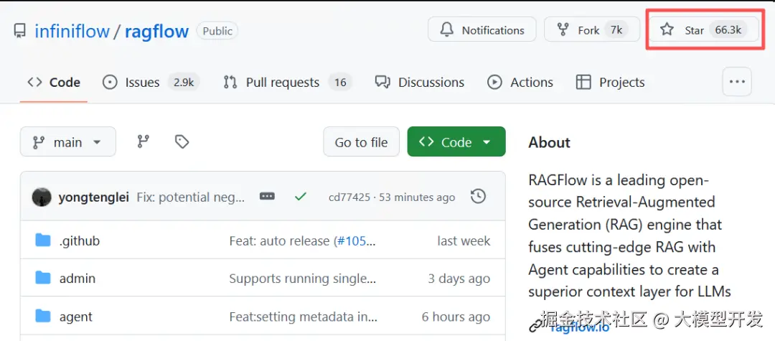Show more repository tabs menu

(737, 82)
